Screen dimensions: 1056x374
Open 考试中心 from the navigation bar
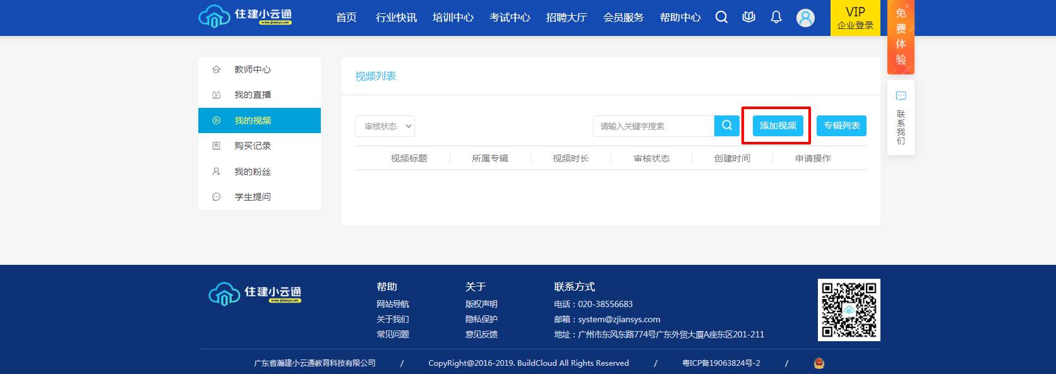click(x=510, y=18)
